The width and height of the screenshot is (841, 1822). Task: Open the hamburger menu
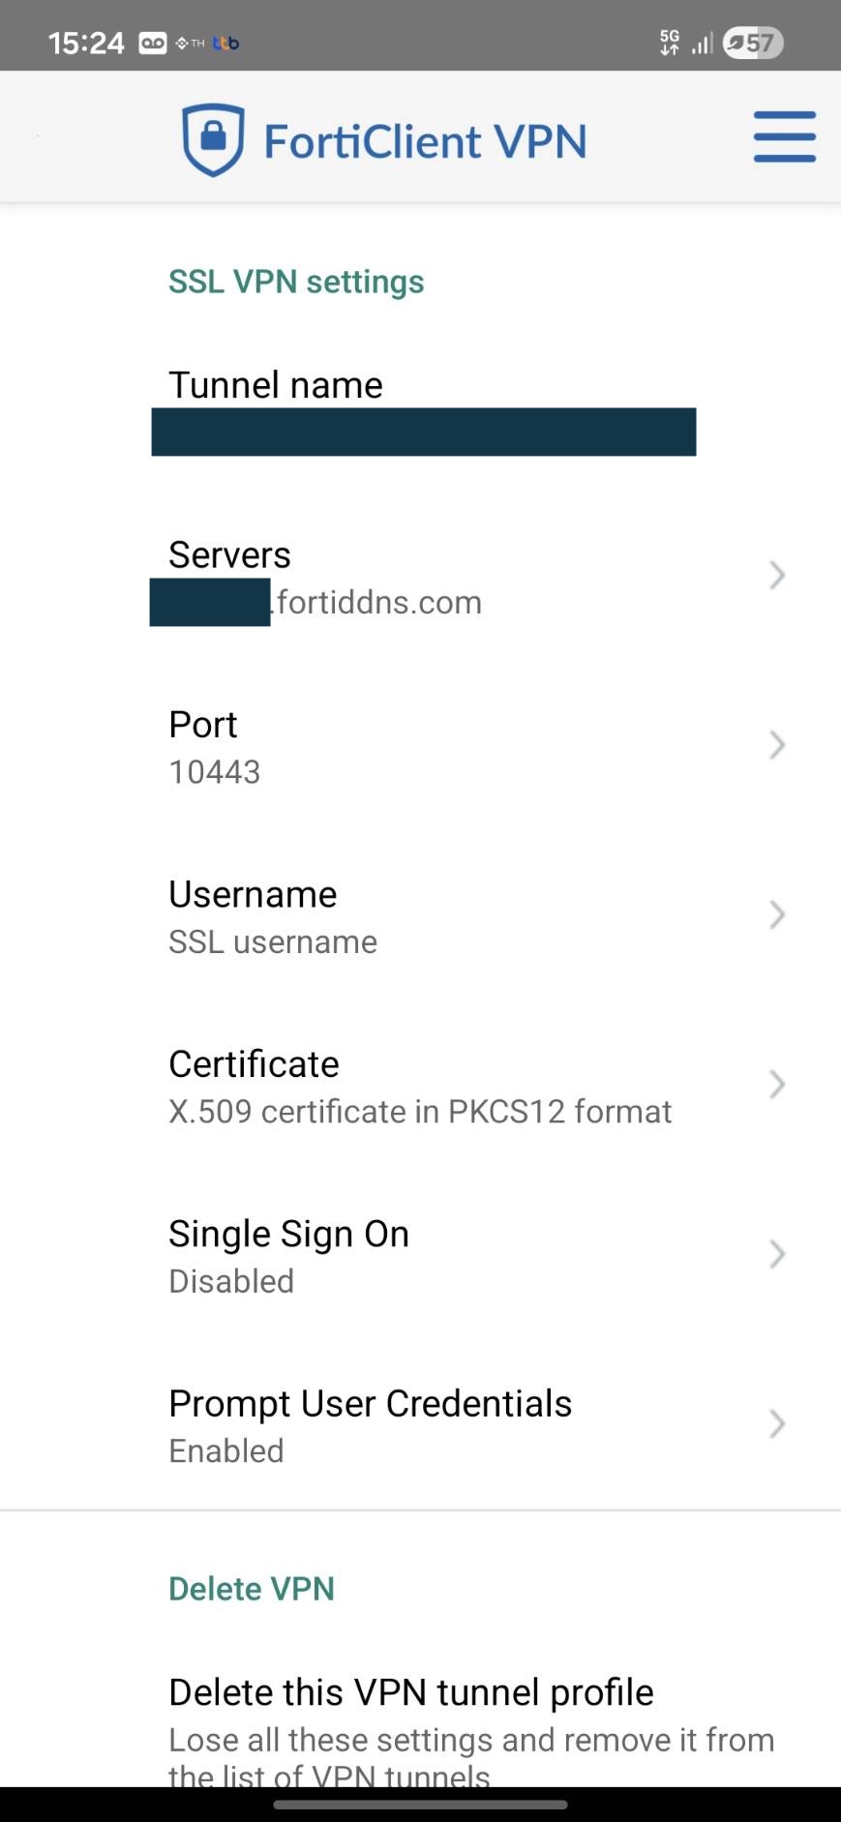784,136
